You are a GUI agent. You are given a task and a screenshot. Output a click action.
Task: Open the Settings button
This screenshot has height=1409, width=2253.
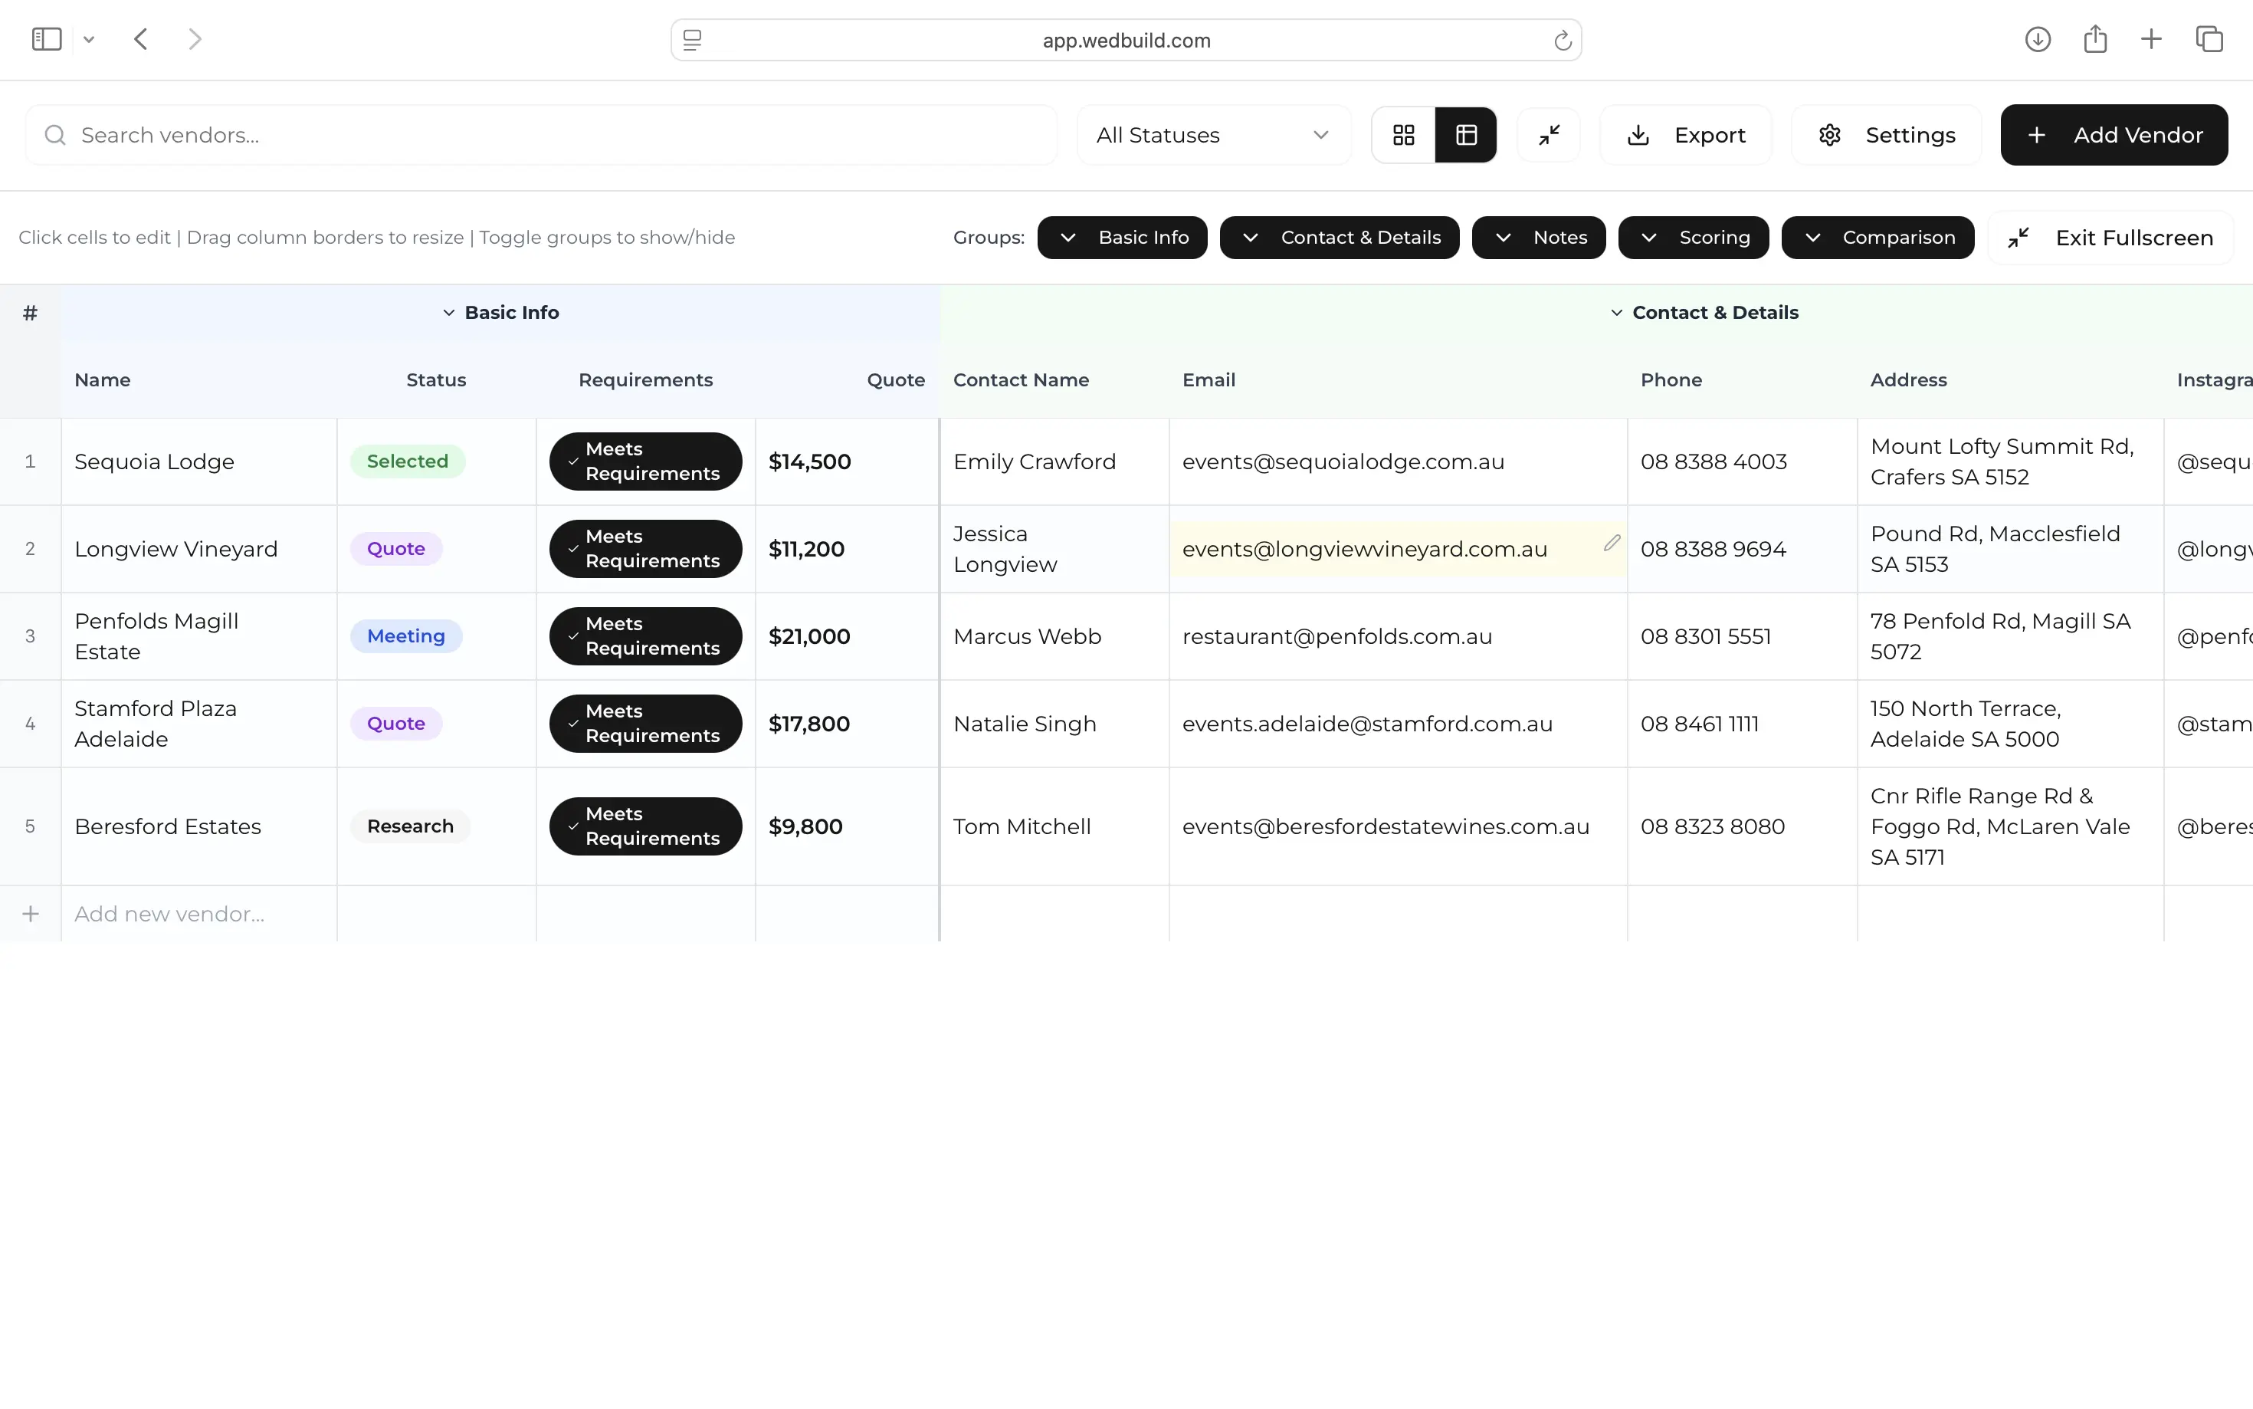[x=1886, y=135]
